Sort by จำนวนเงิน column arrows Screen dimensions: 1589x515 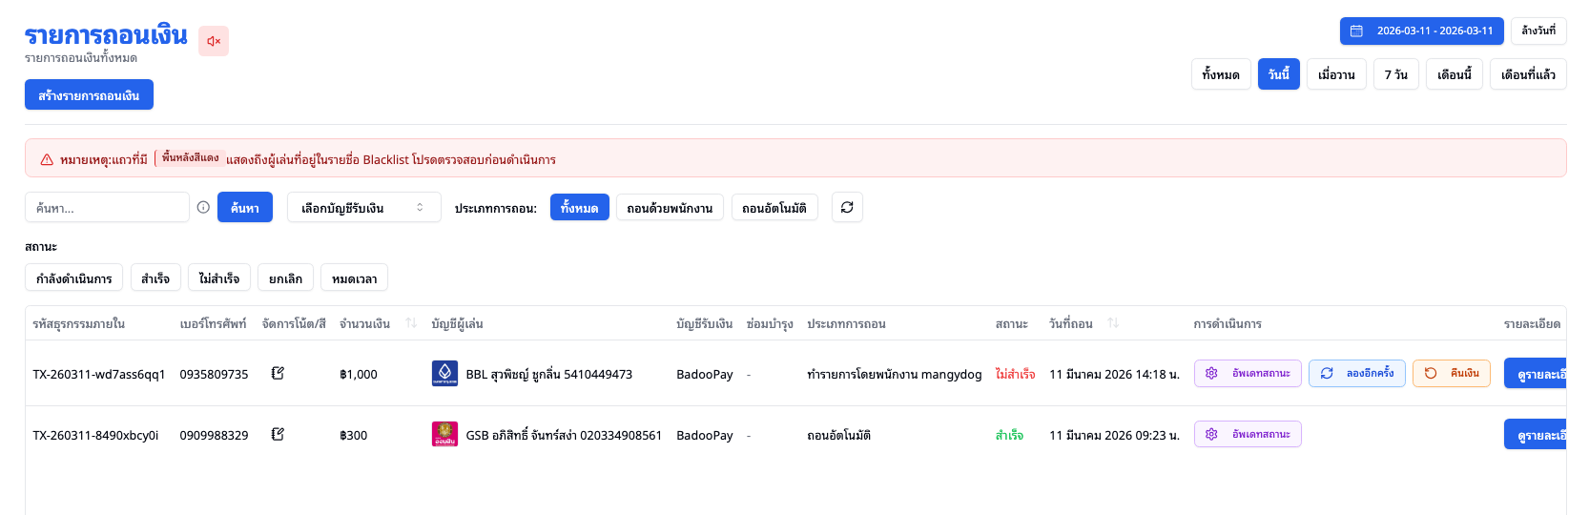click(x=411, y=323)
